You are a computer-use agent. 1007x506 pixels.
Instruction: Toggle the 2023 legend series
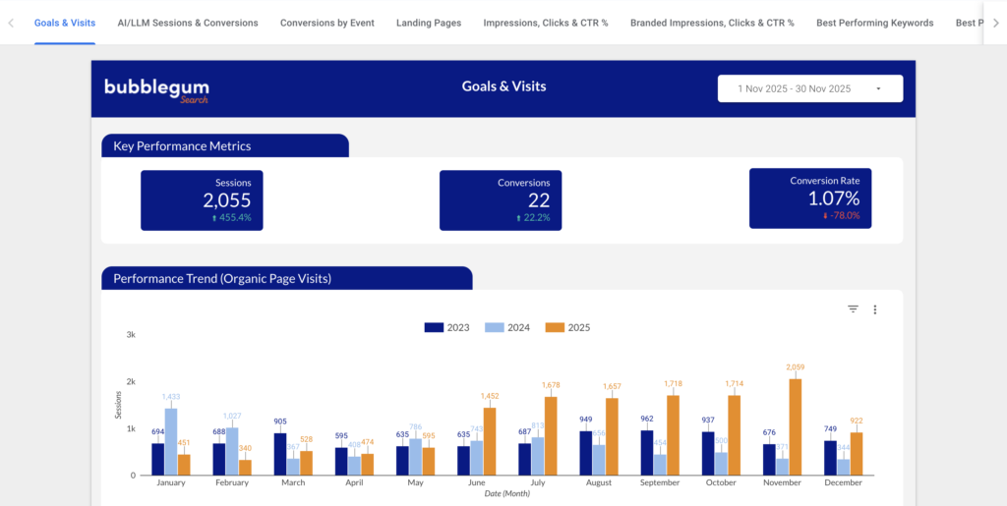tap(446, 327)
